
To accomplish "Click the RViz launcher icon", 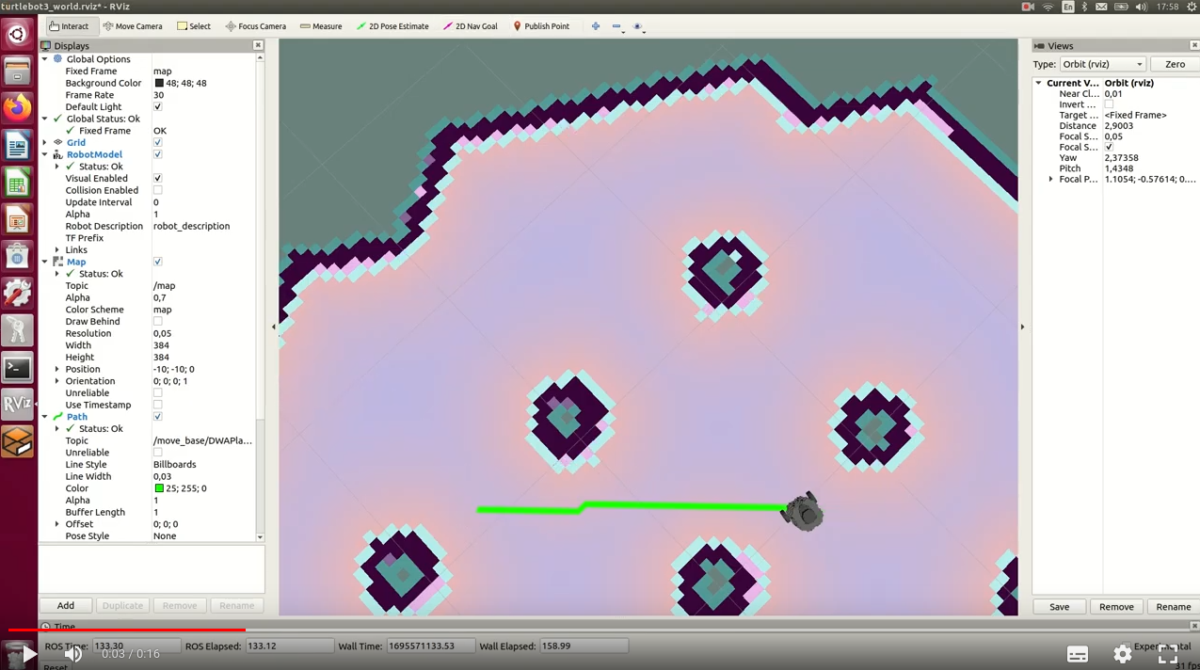I will (x=17, y=405).
